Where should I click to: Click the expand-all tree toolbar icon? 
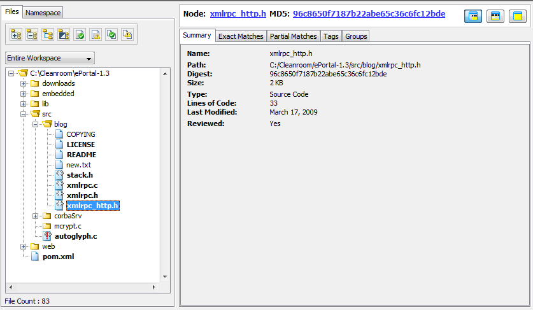coord(15,34)
